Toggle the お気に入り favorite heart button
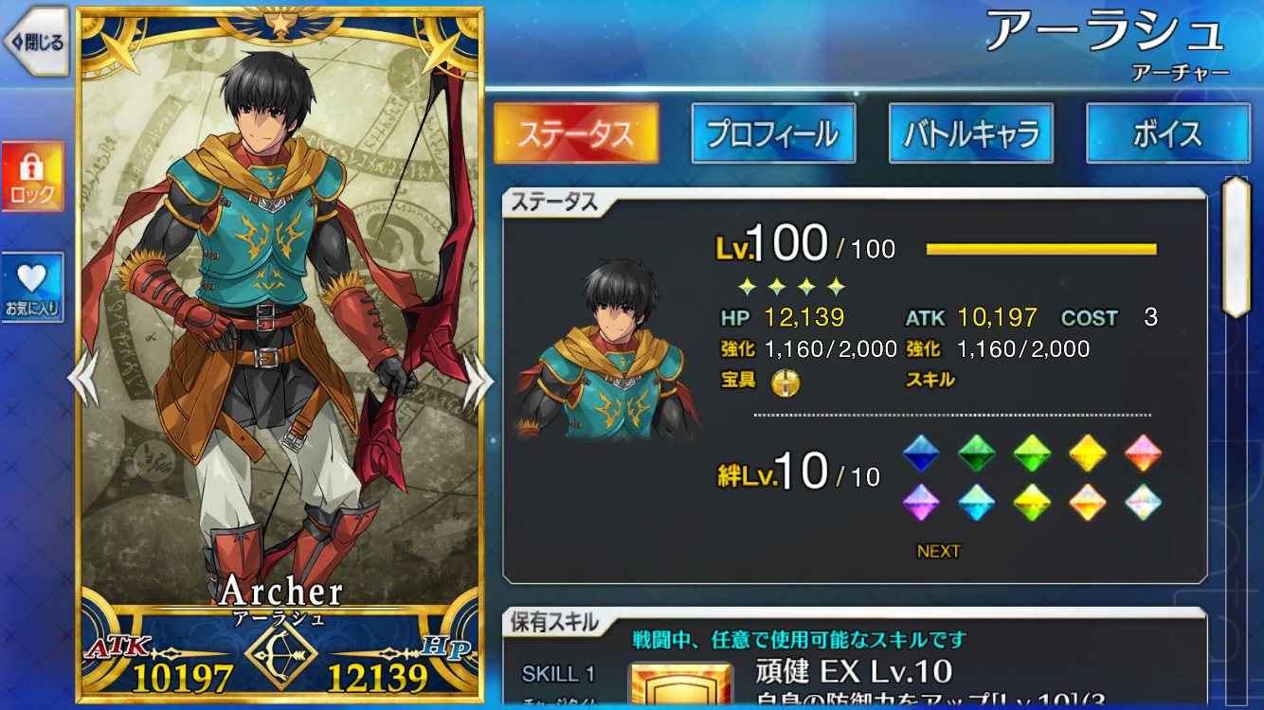 tap(32, 288)
